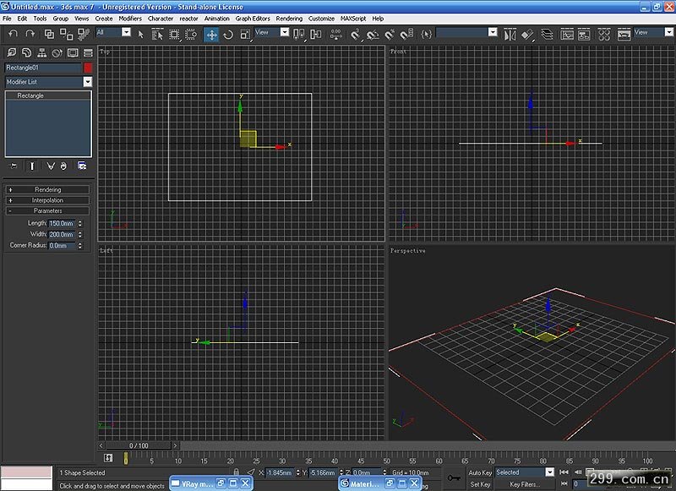Click the Configure Modifier Sets icon
This screenshot has height=491, width=676.
(x=82, y=166)
